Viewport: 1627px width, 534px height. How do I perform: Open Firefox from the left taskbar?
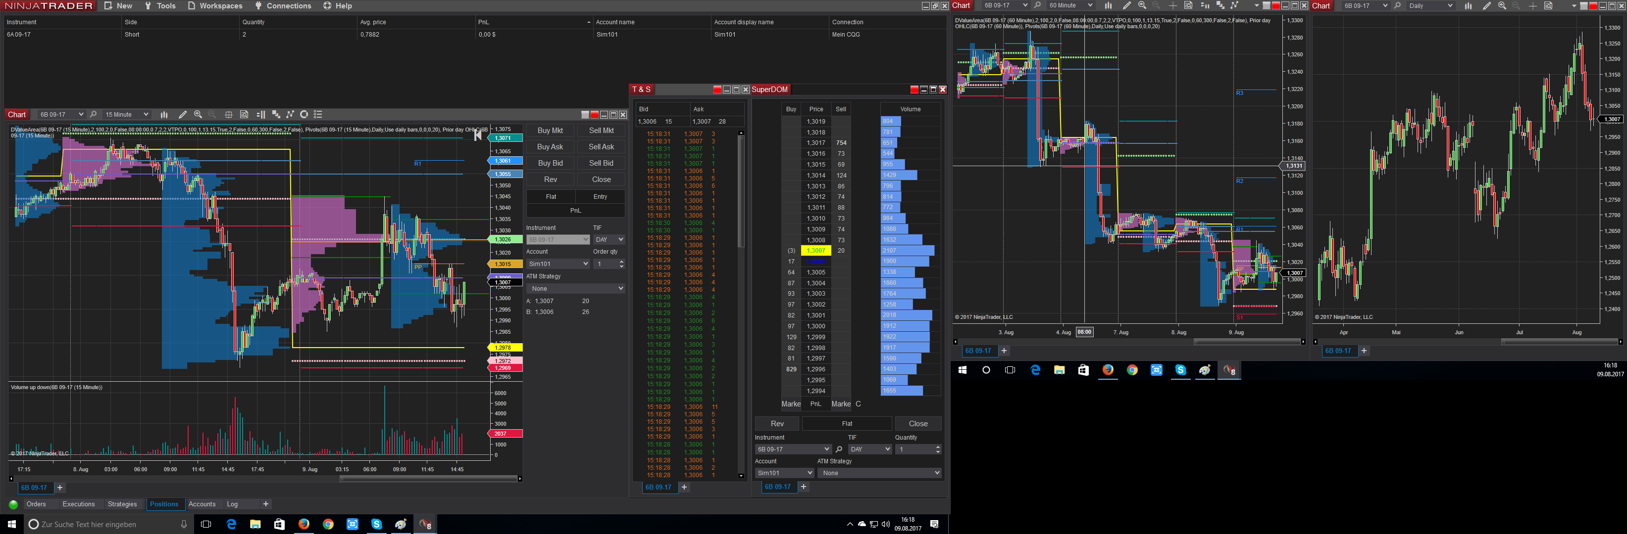304,524
